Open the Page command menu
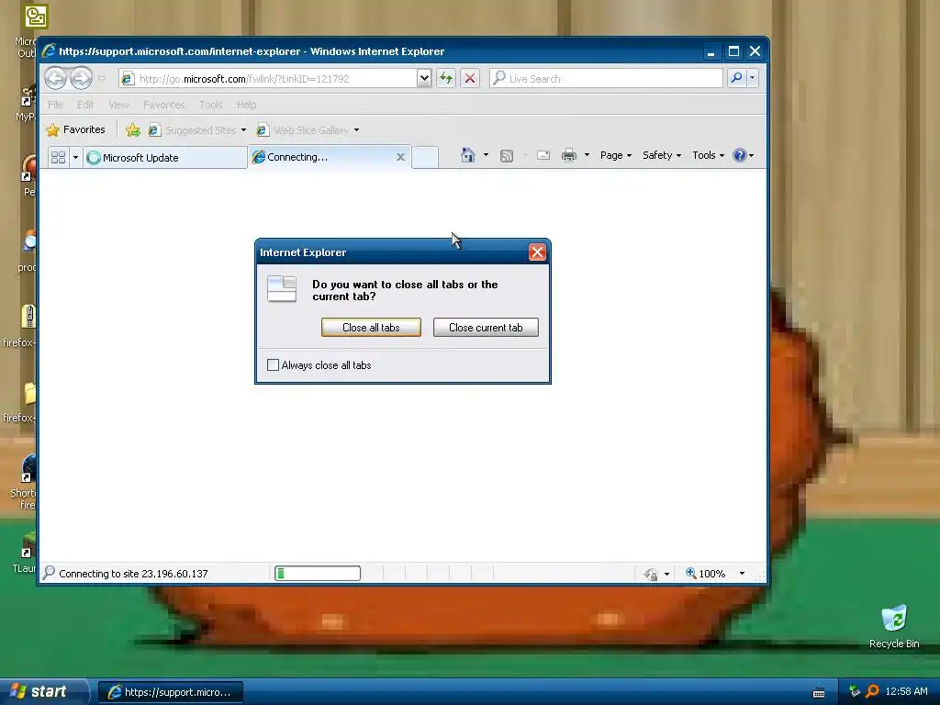Screen dimensions: 940x705 616,155
